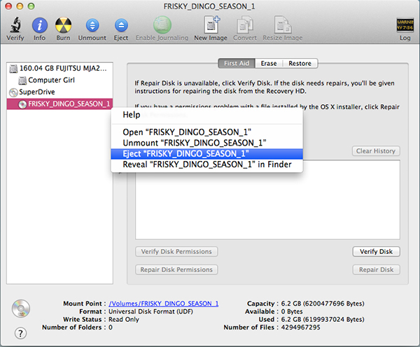Click the disc icon beside Mount Point info
420x347 pixels.
(x=20, y=309)
